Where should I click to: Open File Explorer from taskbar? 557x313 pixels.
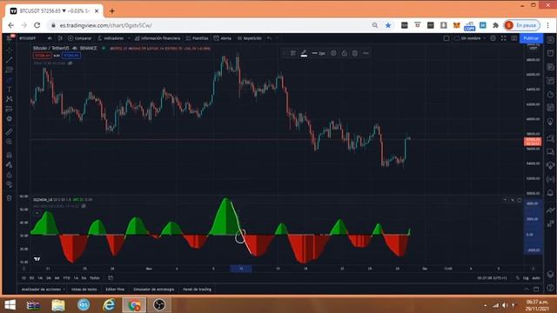pos(58,305)
